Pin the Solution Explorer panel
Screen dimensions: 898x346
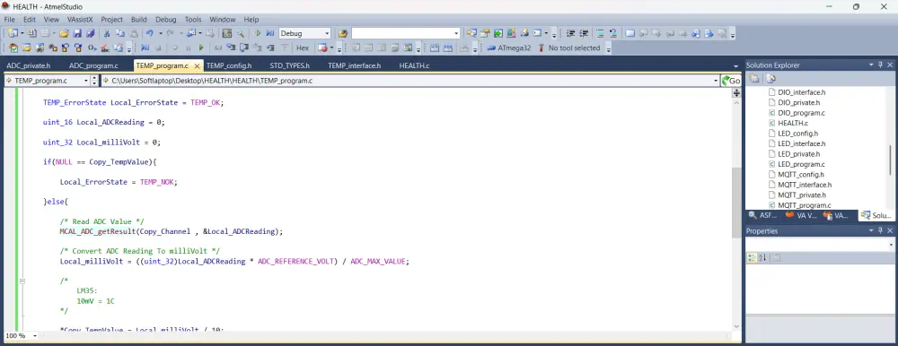point(881,65)
